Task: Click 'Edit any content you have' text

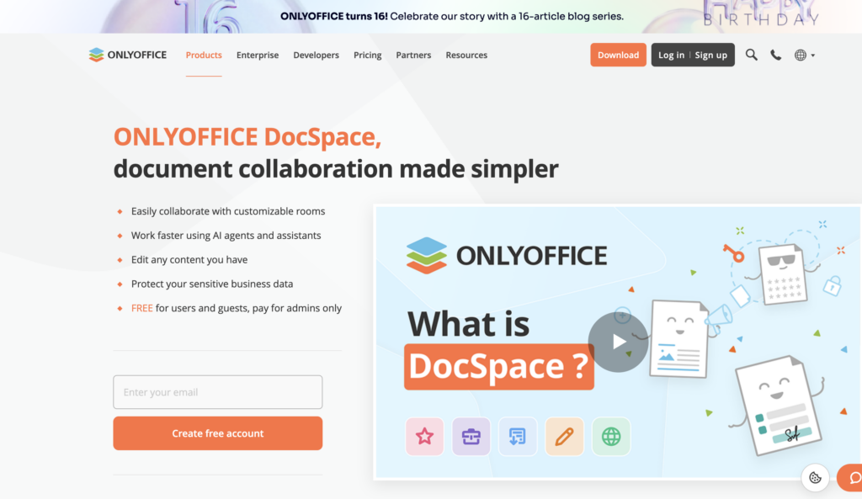Action: (189, 259)
